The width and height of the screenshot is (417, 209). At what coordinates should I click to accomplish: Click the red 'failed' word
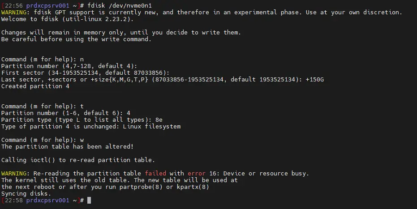[155, 174]
